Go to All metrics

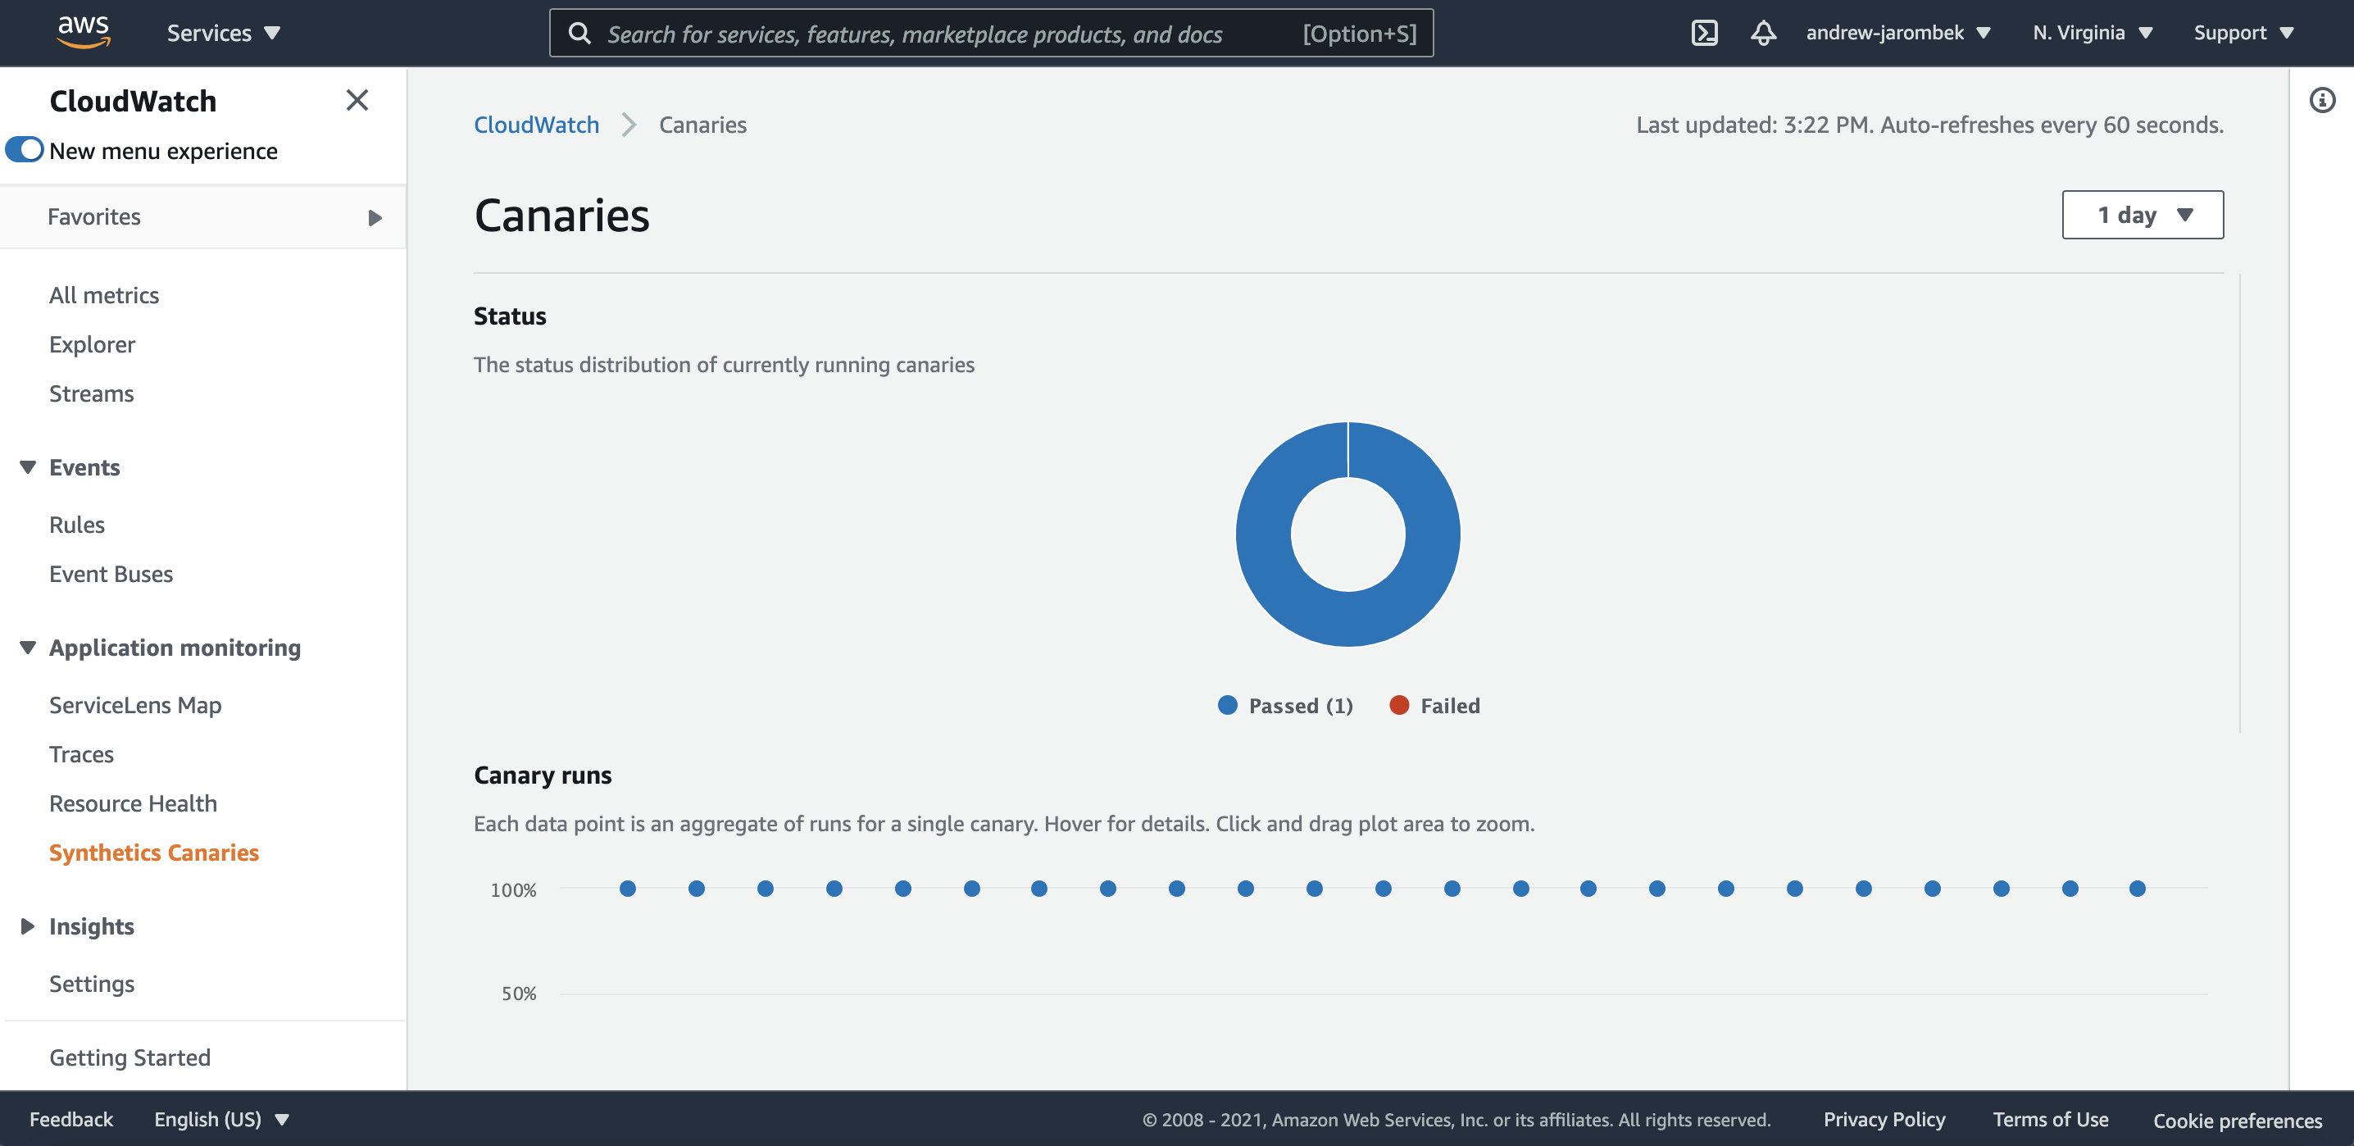tap(104, 294)
